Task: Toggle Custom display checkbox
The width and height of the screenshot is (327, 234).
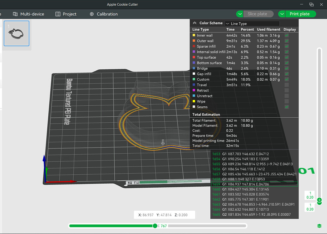Action: click(x=287, y=79)
